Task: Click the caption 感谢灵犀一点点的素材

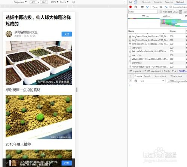Action: [x=23, y=90]
